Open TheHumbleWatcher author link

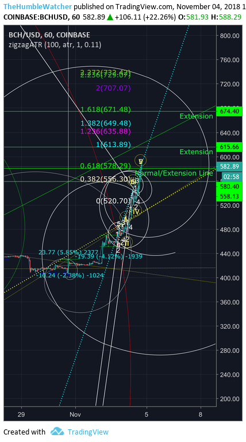(37, 6)
